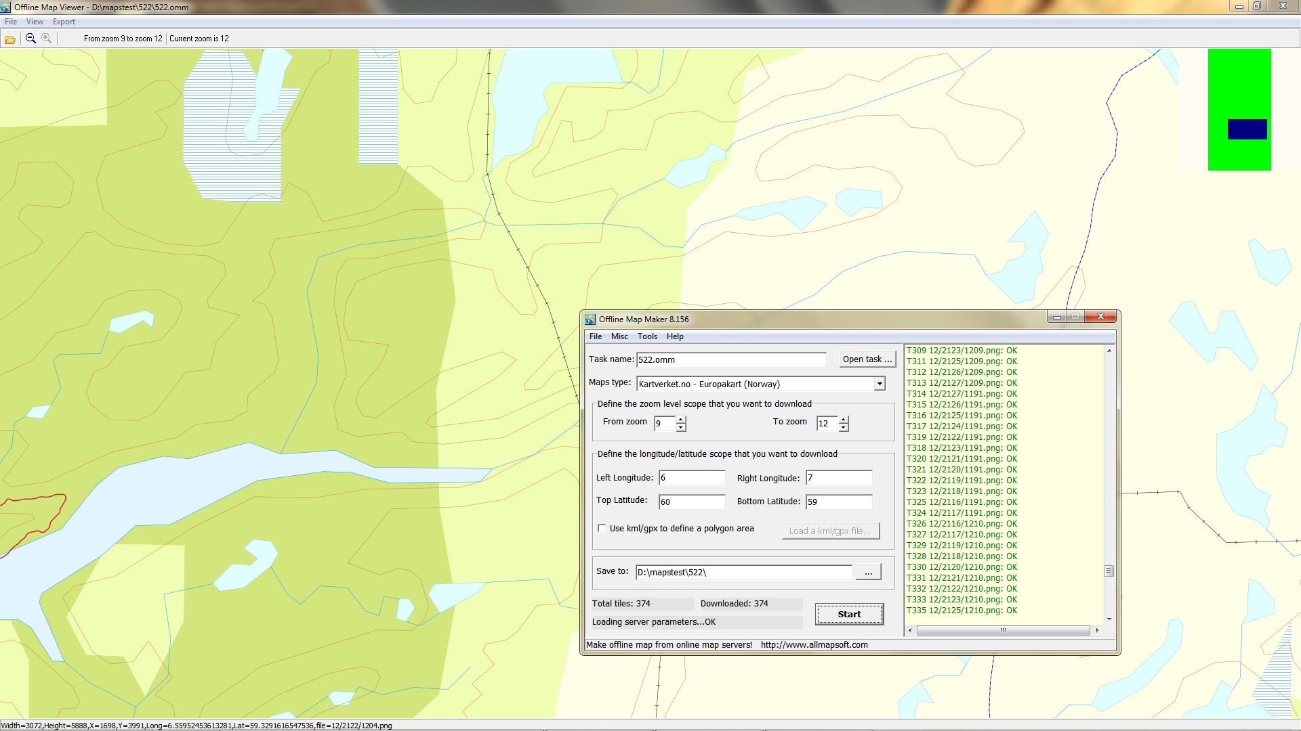
Task: Click the Open task button
Action: coord(867,359)
